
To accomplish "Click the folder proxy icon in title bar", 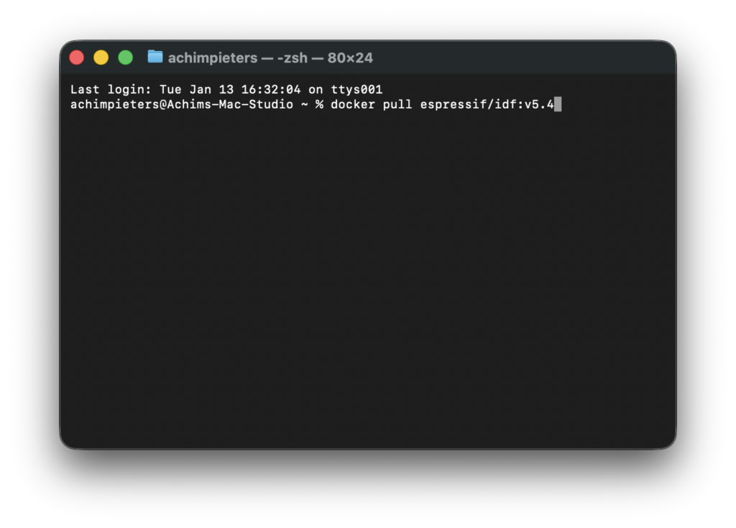I will (155, 57).
